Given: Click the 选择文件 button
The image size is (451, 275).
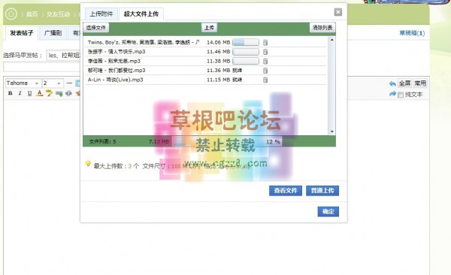Looking at the screenshot, I should [x=96, y=28].
